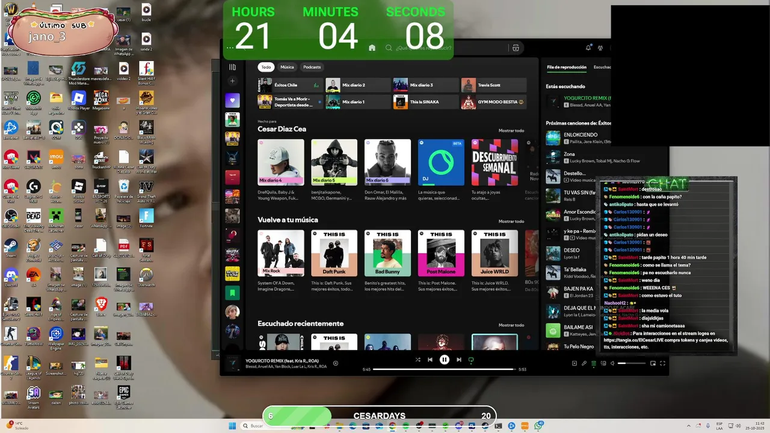
Task: Open Battle.net desktop icon
Action: click(11, 130)
